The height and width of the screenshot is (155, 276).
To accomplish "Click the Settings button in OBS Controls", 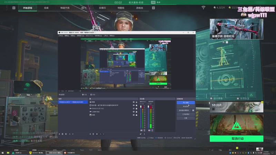I will point(186,118).
